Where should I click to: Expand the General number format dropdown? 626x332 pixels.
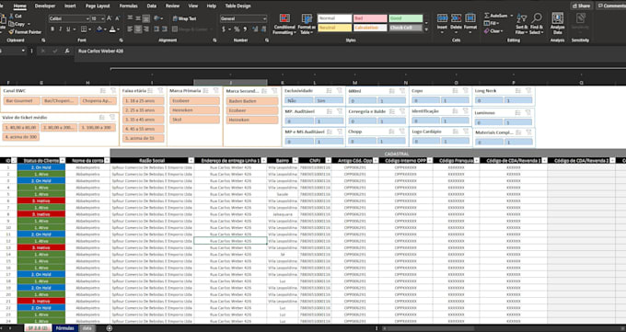point(265,18)
